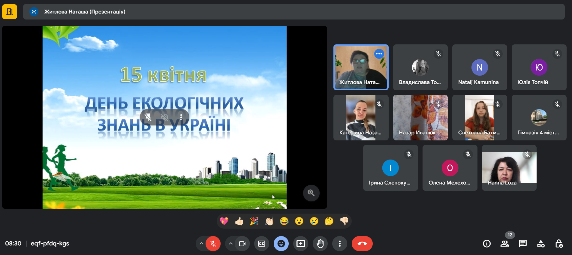572x255 pixels.
Task: Show the participants list panel
Action: click(x=504, y=244)
